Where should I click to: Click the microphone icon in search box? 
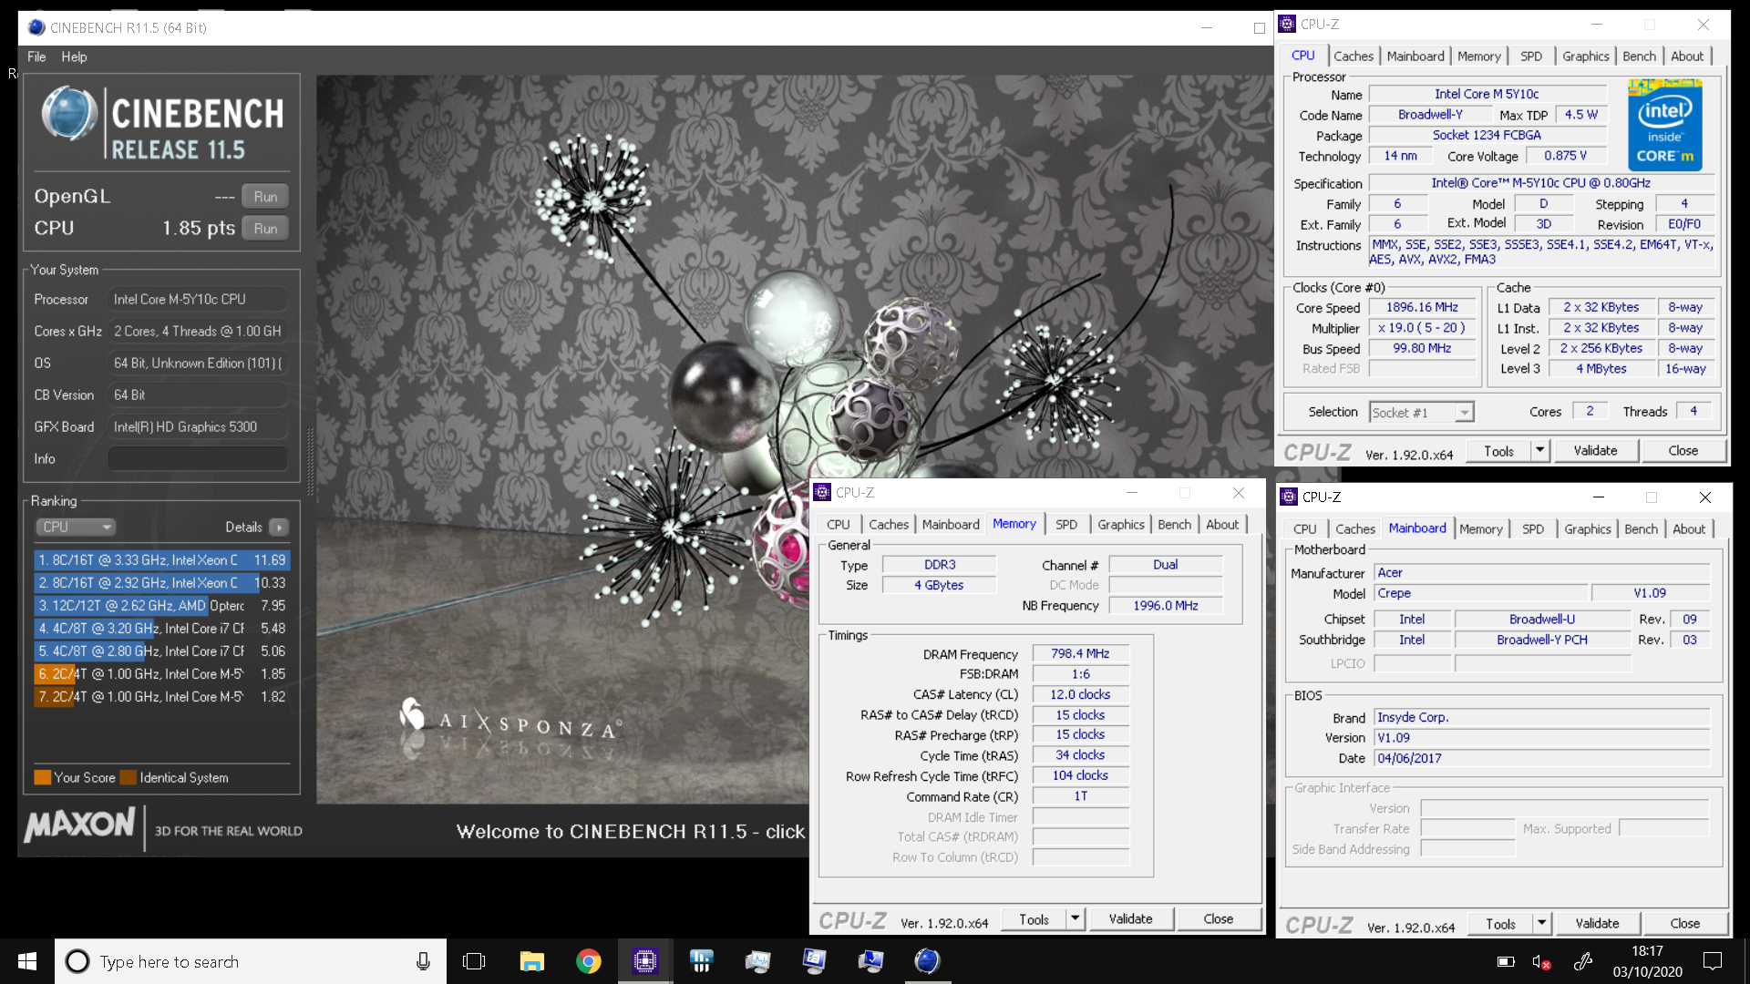pos(423,961)
